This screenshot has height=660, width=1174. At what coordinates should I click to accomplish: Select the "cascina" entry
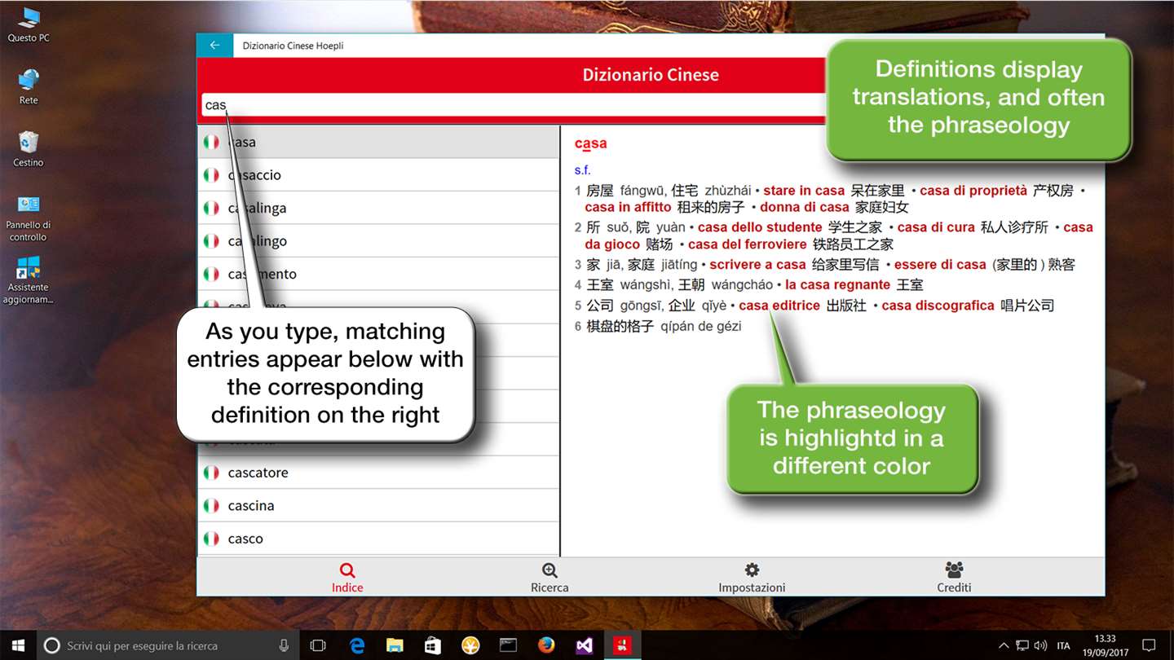(378, 506)
